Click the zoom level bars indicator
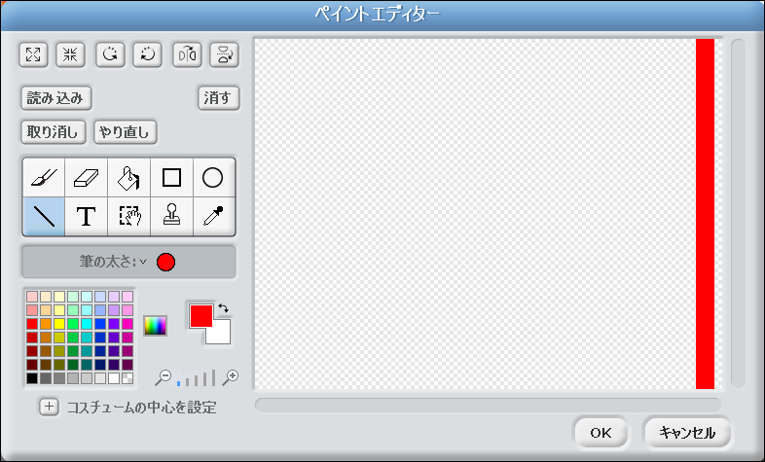Screen dimensions: 765x462 tap(198, 378)
